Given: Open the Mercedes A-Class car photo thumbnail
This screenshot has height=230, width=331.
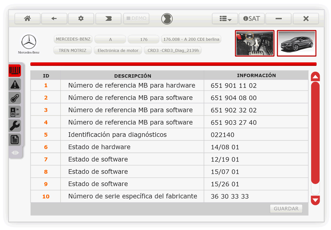Looking at the screenshot, I should click(296, 43).
